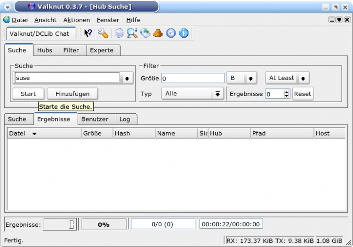Viewport: 353px width, 247px height.
Task: Click the 0% progress bar
Action: click(104, 224)
